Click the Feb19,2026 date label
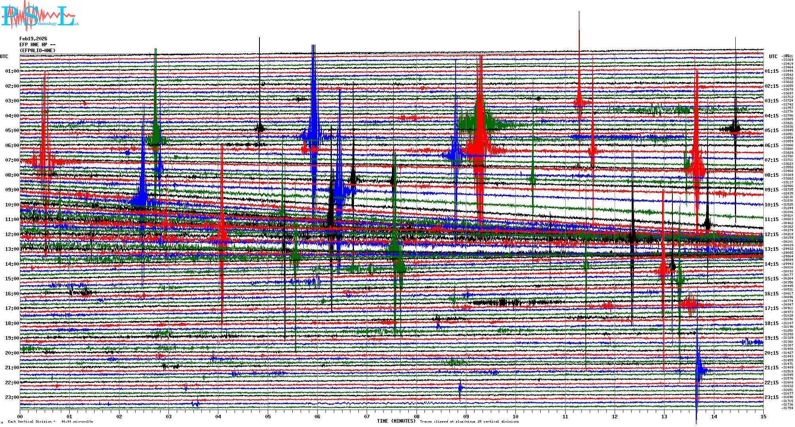Screen dimensions: 795x427 tap(33, 39)
